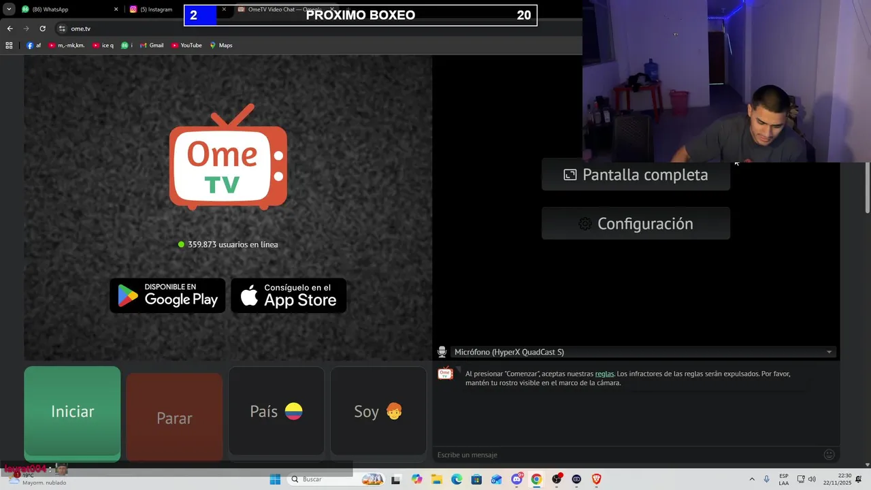Open the Soy gender selector
This screenshot has width=871, height=490.
tap(378, 411)
